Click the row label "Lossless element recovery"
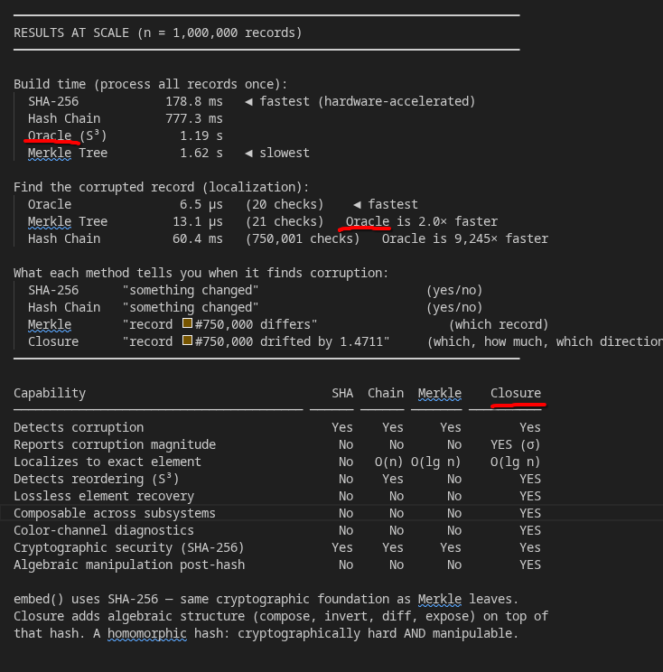This screenshot has width=663, height=672. click(104, 496)
